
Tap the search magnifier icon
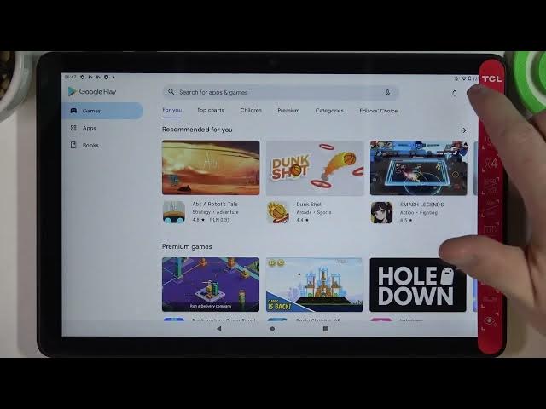[x=171, y=92]
